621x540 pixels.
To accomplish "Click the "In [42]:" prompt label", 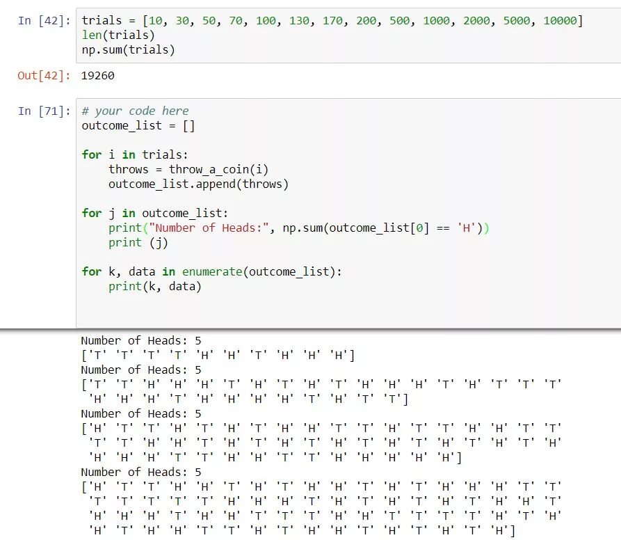I will tap(44, 21).
